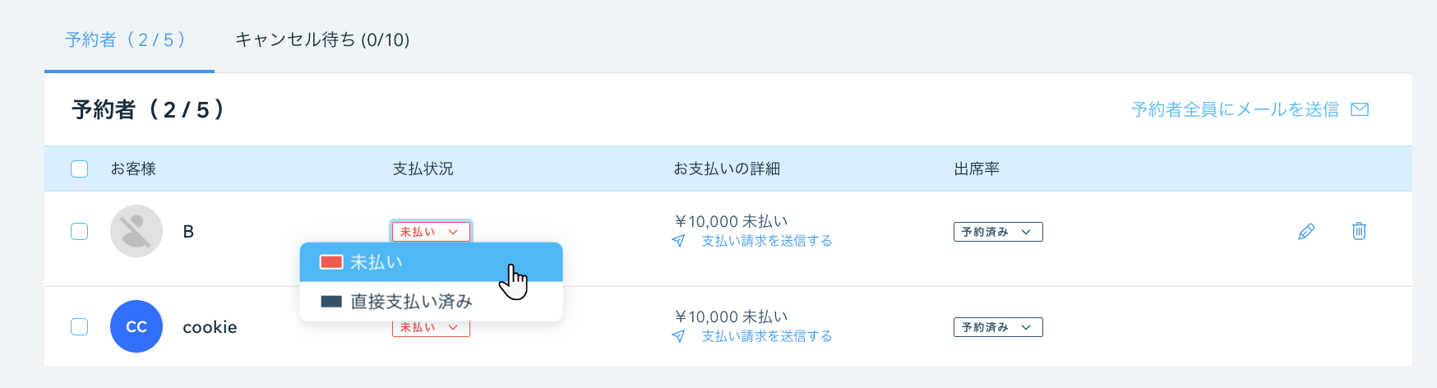The height and width of the screenshot is (388, 1437).
Task: Click the trash delete icon for customer B
Action: 1359,231
